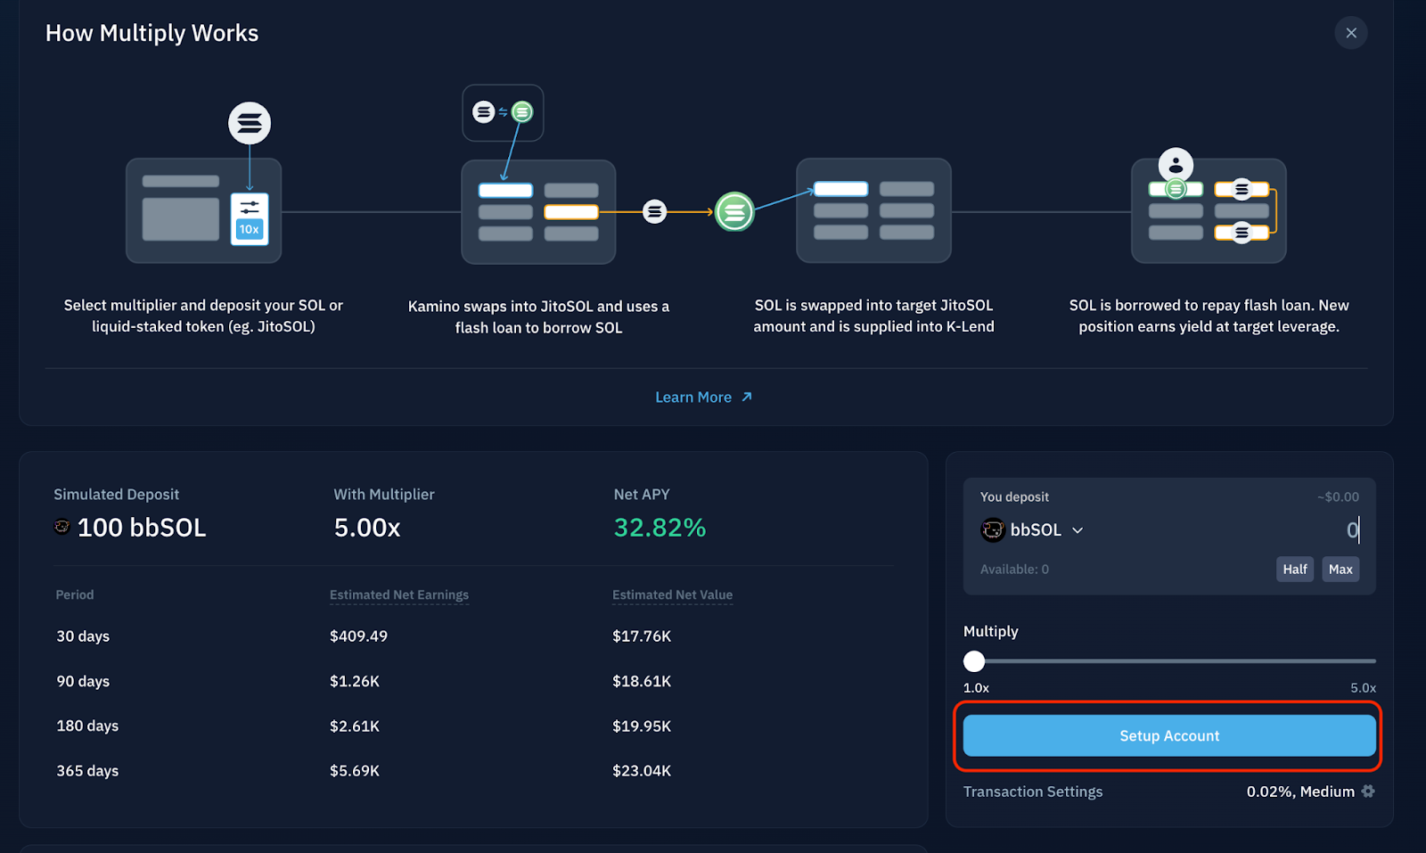The width and height of the screenshot is (1426, 853).
Task: Click the 10x multiplier slider icon
Action: [250, 218]
